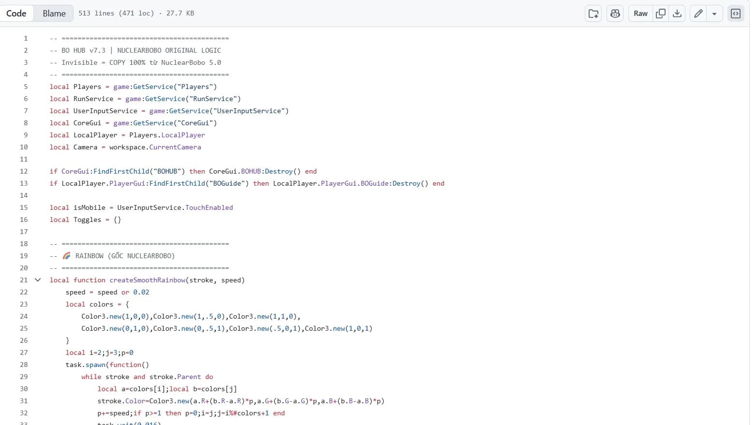Viewport: 756px width, 425px height.
Task: Click "CurrentCamera" on line 10
Action: point(175,147)
